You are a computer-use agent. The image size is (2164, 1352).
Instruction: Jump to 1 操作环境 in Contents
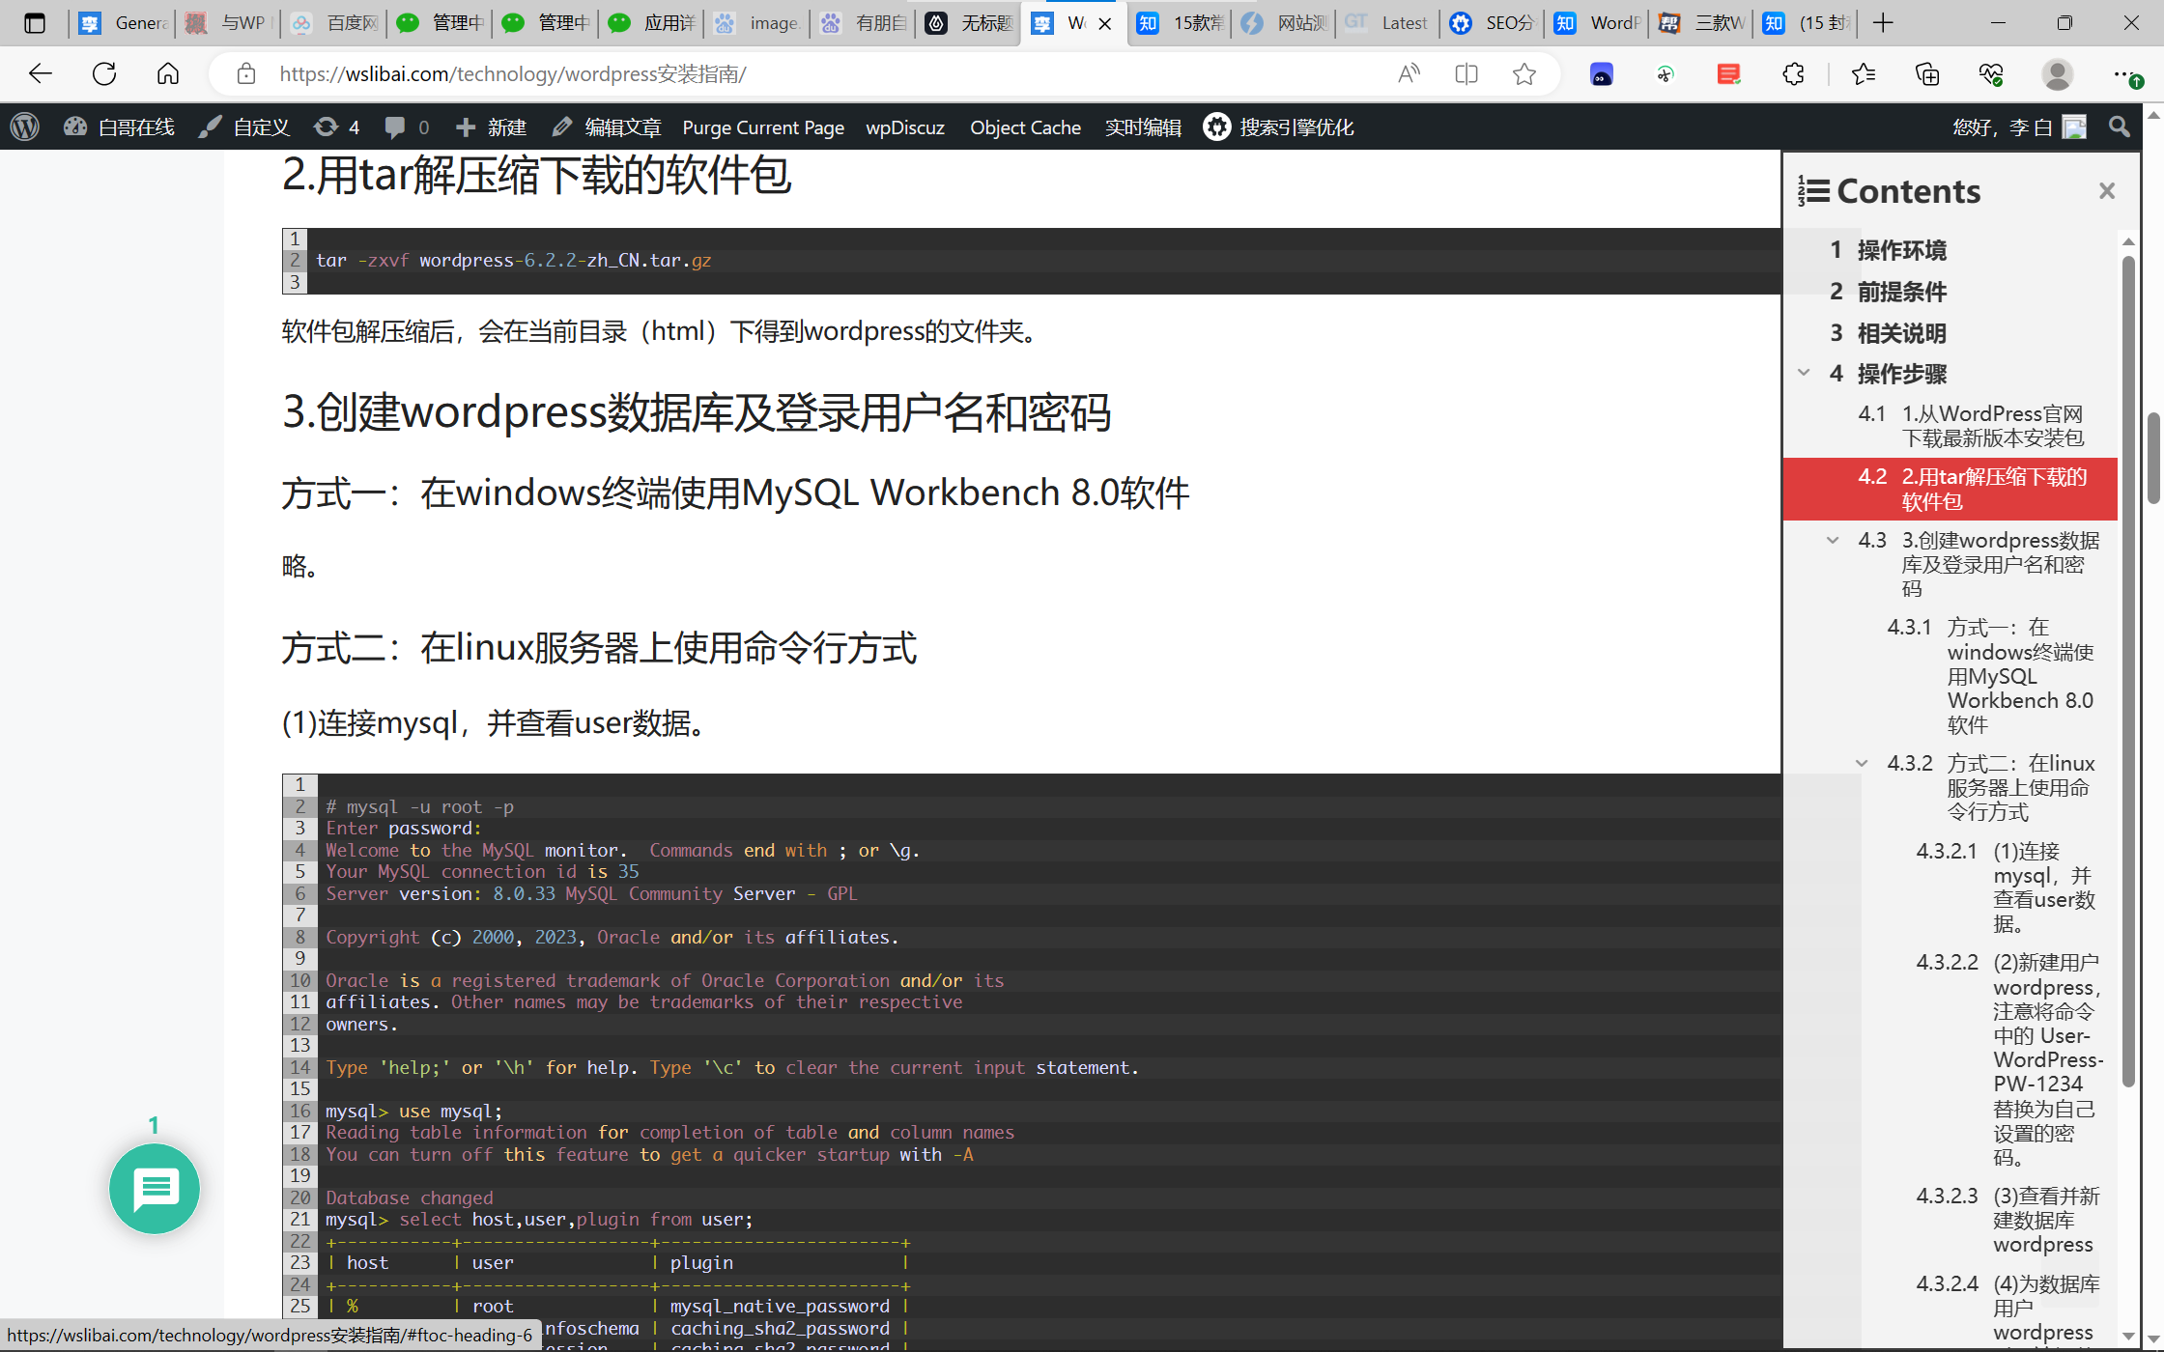1900,250
